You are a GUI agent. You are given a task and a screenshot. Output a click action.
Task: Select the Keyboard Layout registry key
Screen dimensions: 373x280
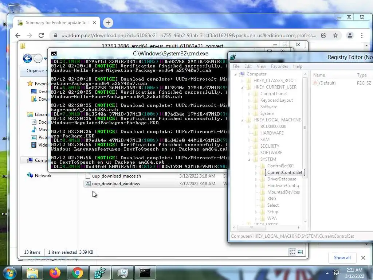click(x=276, y=100)
